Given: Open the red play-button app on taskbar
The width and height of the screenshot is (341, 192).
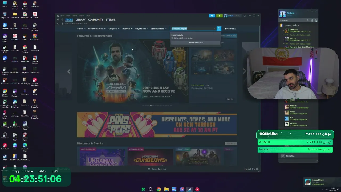Looking at the screenshot, I should 197,189.
